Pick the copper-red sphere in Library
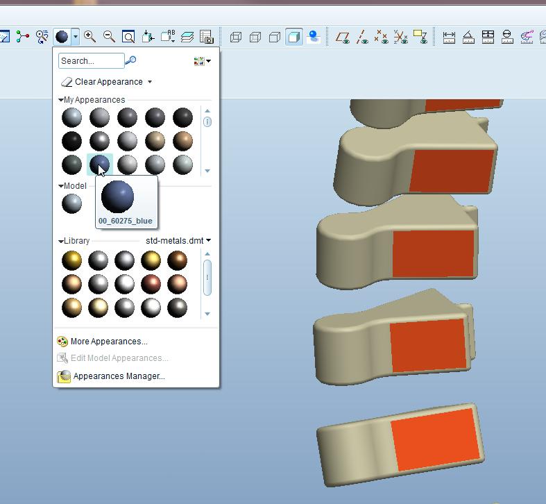This screenshot has height=504, width=546. 151,284
